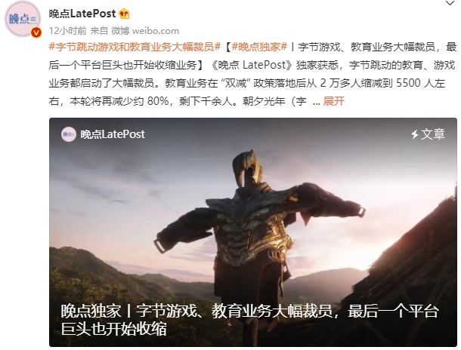Viewport: 461px width, 350px height.
Task: Click the lightning bolt 文章 icon
Action: pyautogui.click(x=415, y=134)
